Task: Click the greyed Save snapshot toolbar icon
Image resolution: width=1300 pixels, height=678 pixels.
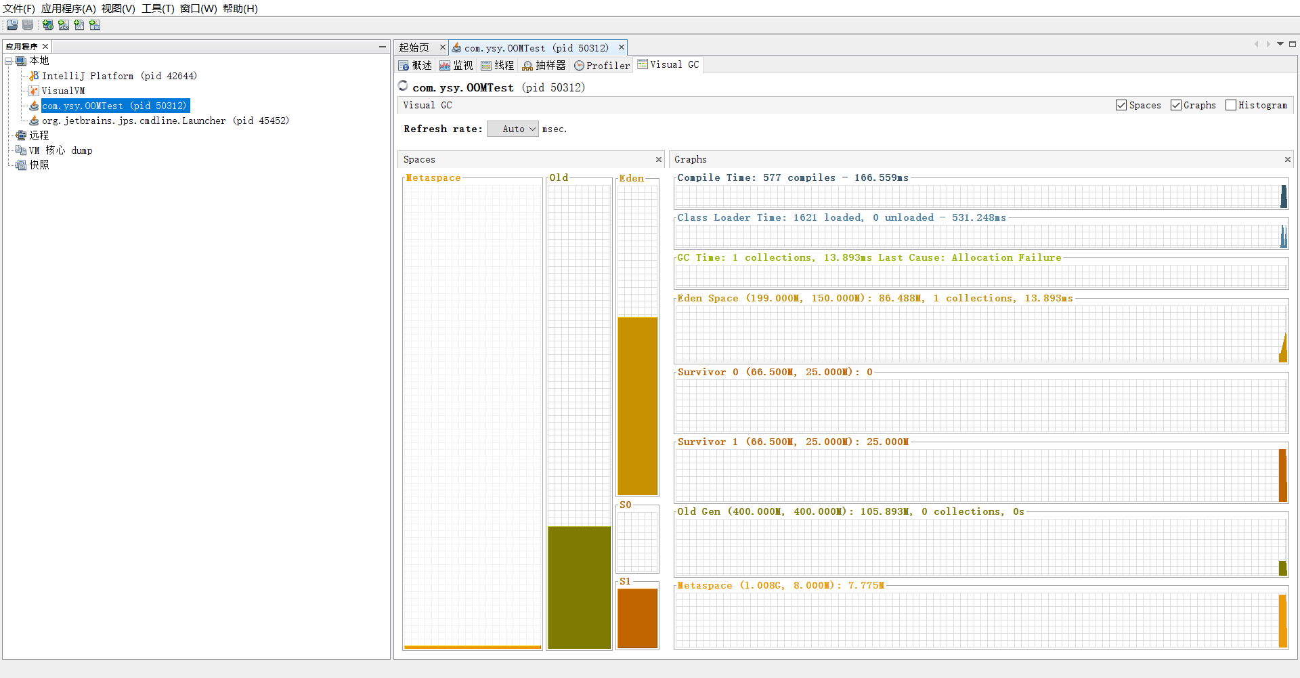Action: (28, 25)
